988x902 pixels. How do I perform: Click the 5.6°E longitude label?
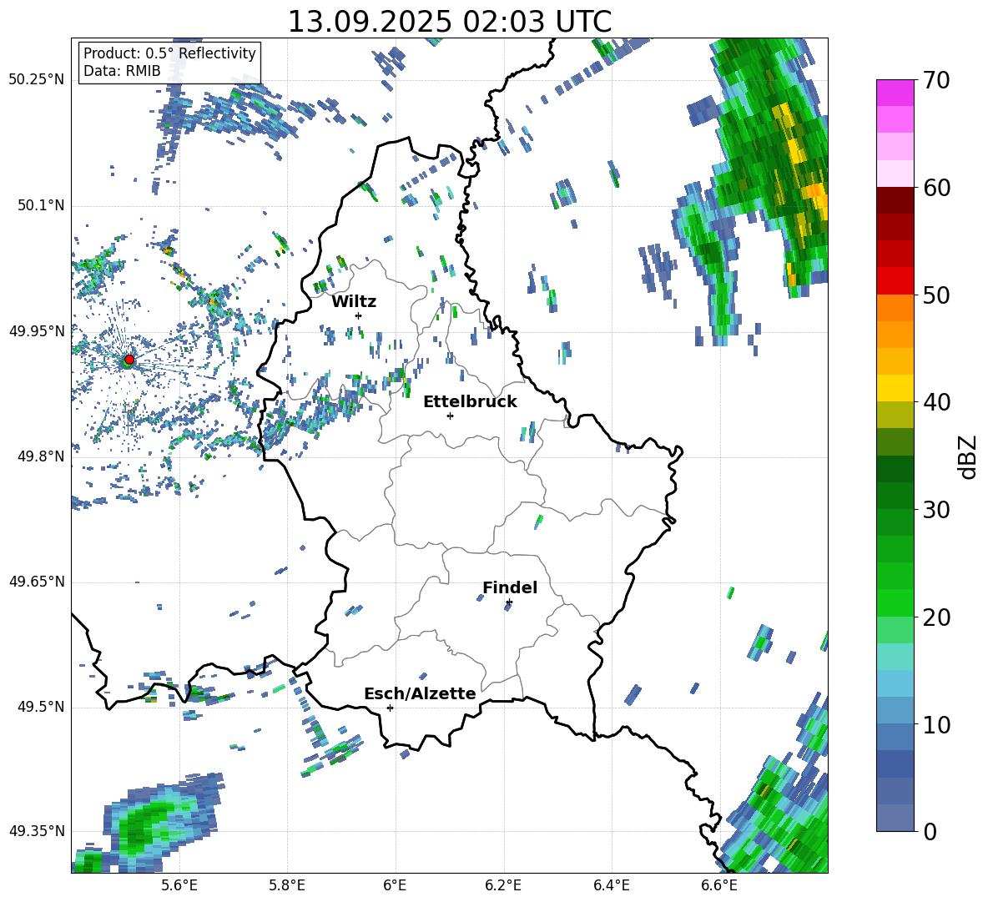(x=179, y=885)
